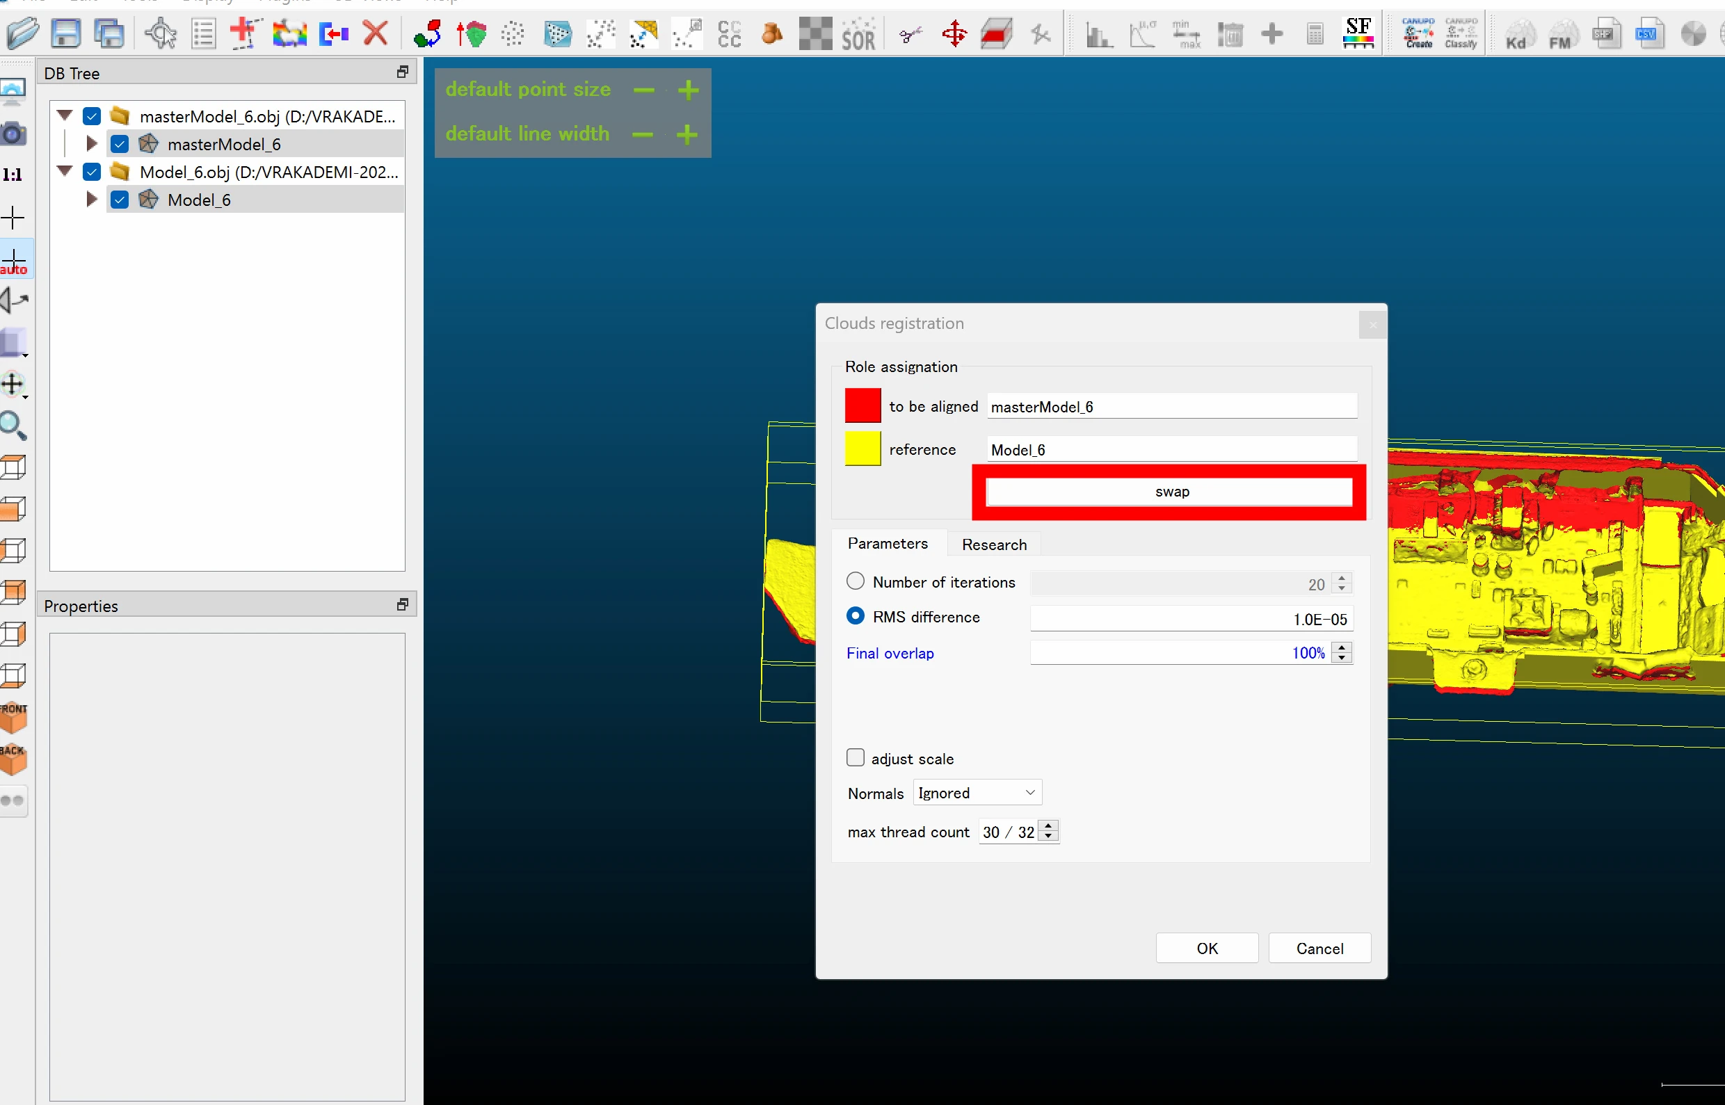The height and width of the screenshot is (1105, 1725).
Task: Click the Open file folder icon
Action: (23, 33)
